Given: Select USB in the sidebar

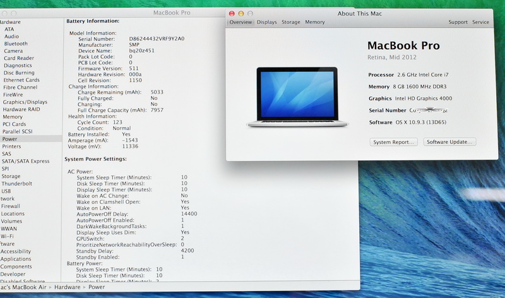Looking at the screenshot, I should [6, 191].
